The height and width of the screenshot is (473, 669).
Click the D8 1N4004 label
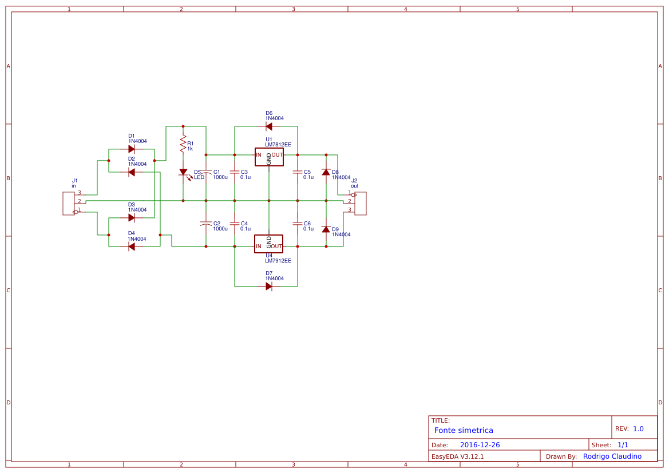[341, 178]
